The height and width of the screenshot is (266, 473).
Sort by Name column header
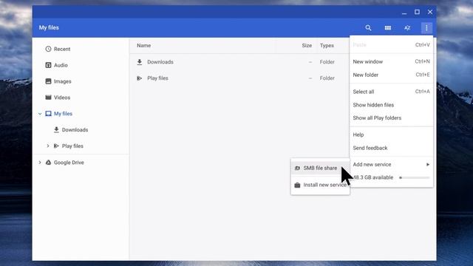click(x=143, y=46)
